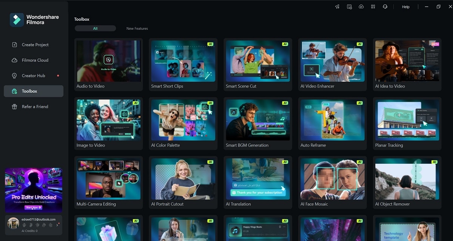Click the Filmora Cloud icon in sidebar
This screenshot has height=241, width=453.
point(14,60)
